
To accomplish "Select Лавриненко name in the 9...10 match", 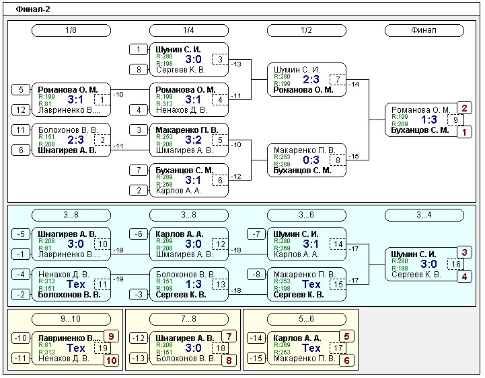I will (x=69, y=338).
